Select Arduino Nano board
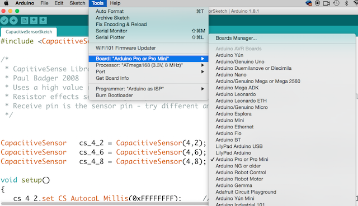Screen dimensions: 358x206 point(282,75)
